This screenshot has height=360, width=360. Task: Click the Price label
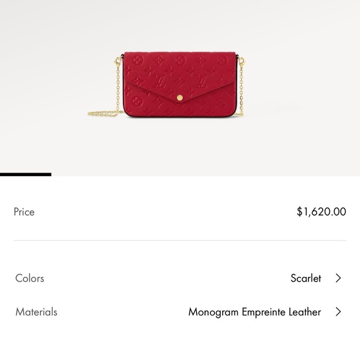(24, 212)
